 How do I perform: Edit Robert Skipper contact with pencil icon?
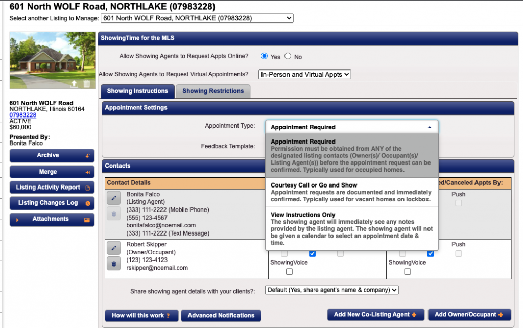tap(114, 248)
